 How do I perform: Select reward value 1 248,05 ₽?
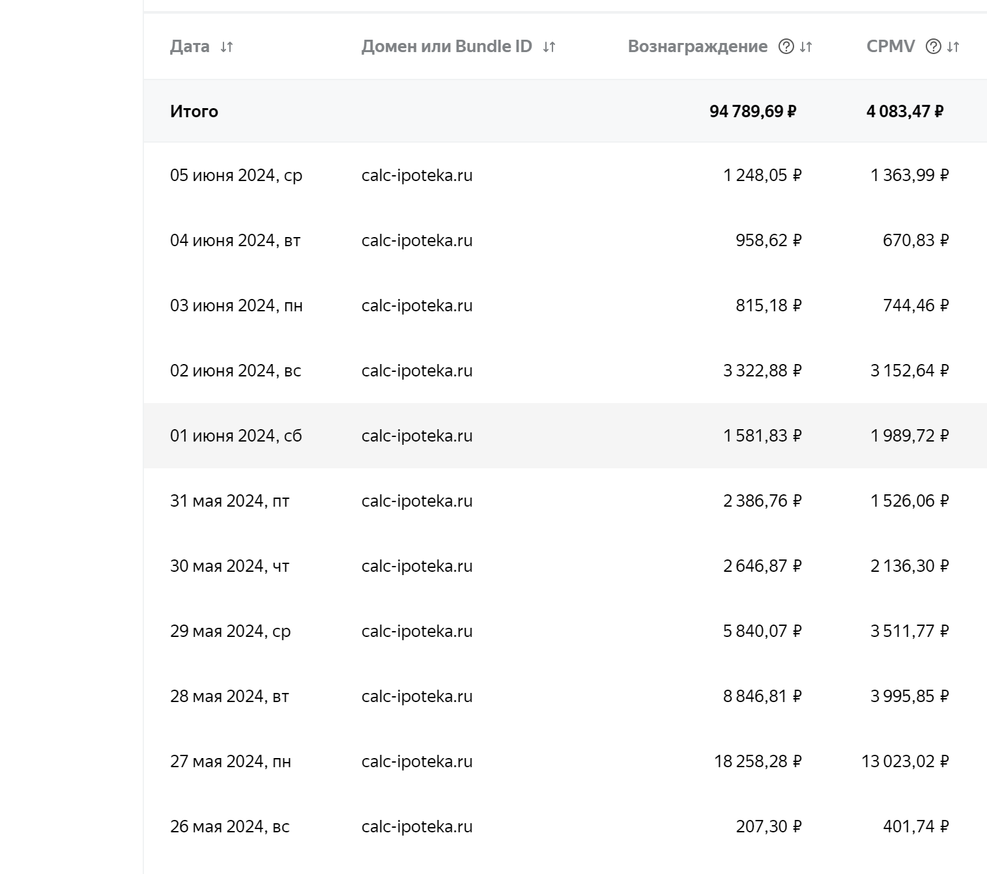762,175
